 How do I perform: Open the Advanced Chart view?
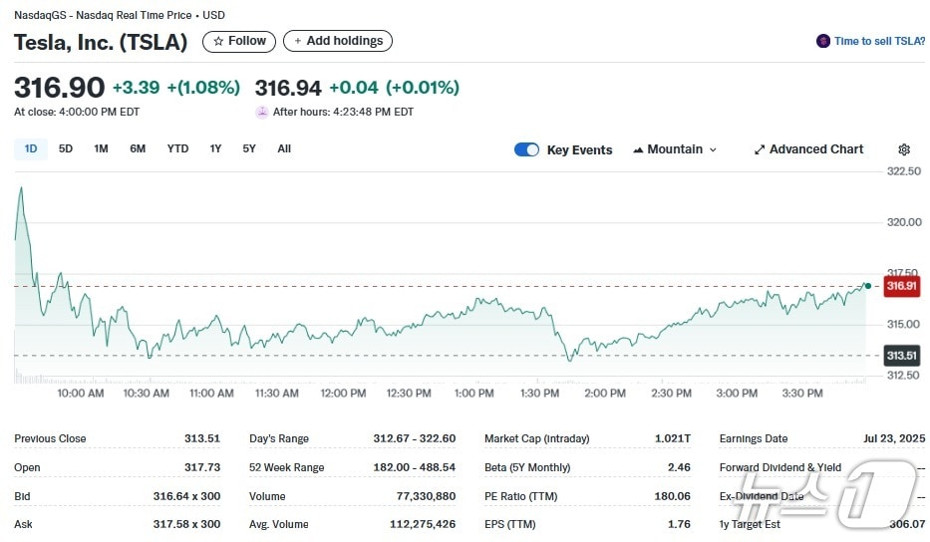click(815, 149)
